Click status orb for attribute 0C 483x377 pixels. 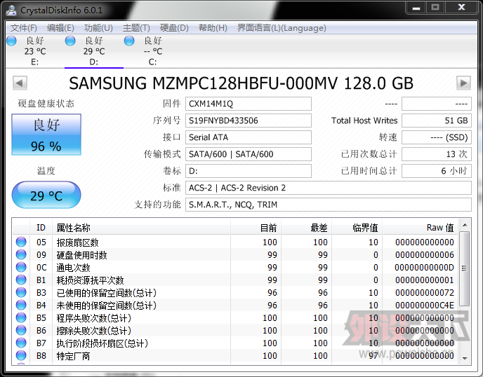click(21, 267)
